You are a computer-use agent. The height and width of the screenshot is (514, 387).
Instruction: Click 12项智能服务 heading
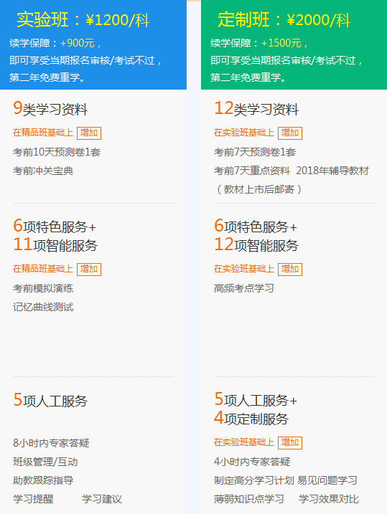pyautogui.click(x=256, y=245)
